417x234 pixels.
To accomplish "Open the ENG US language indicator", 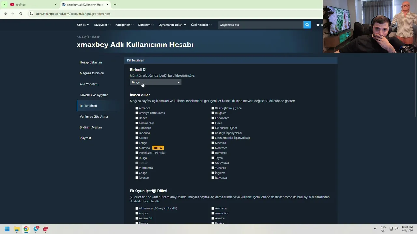I will click(383, 229).
